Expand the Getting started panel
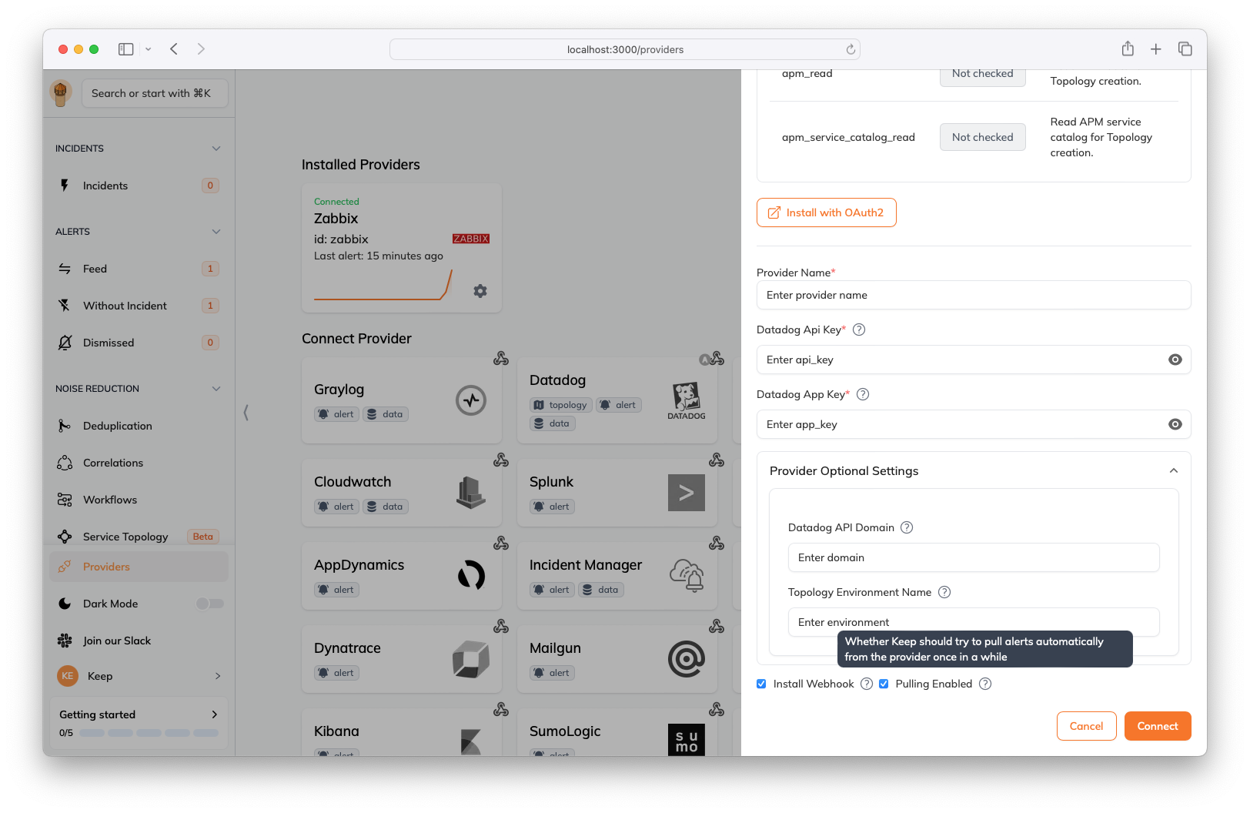This screenshot has width=1250, height=813. [215, 714]
